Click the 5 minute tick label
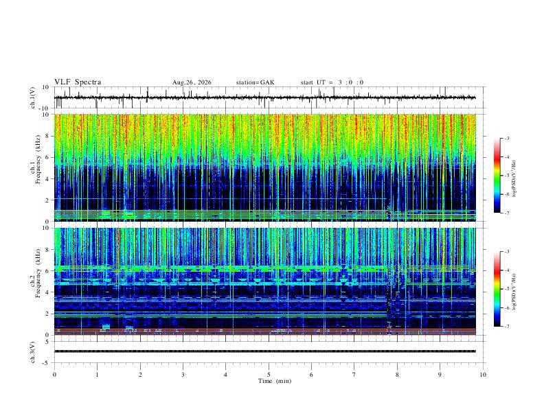 [x=269, y=375]
